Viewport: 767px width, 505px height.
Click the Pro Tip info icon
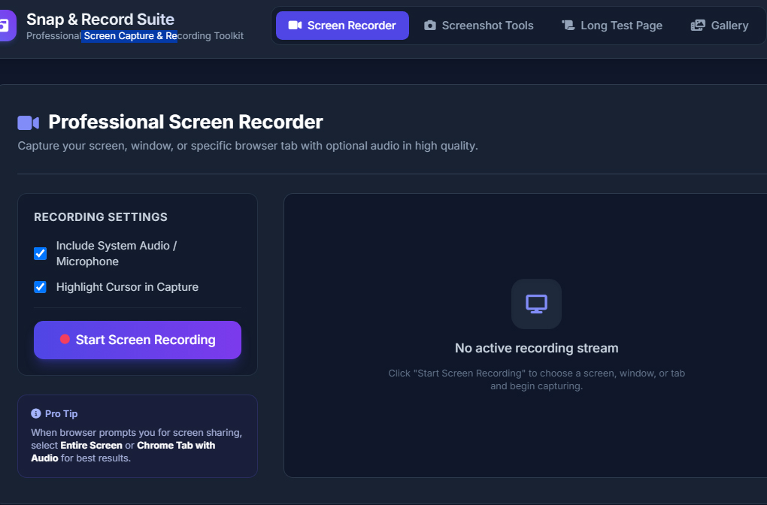click(35, 413)
